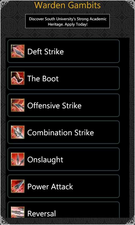
Task: Open the Combination Strike entry
Action: (64, 132)
